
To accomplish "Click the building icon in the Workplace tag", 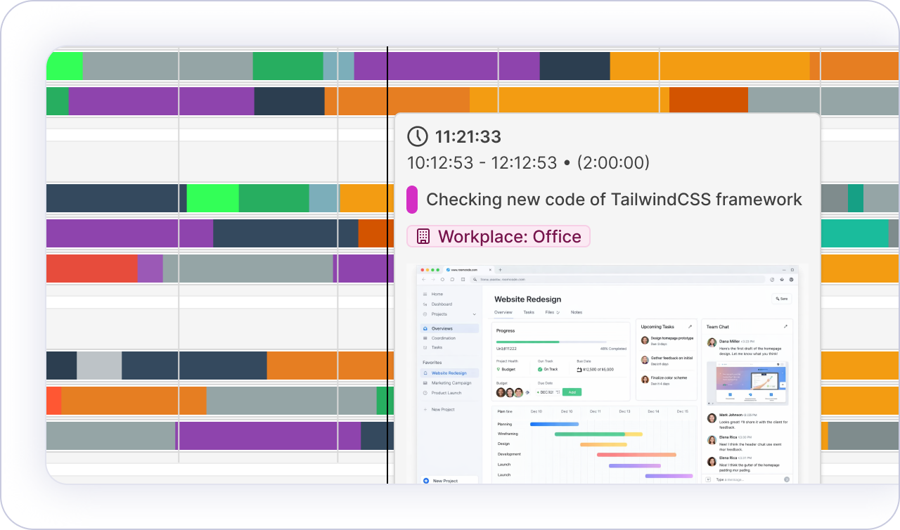I will point(423,236).
